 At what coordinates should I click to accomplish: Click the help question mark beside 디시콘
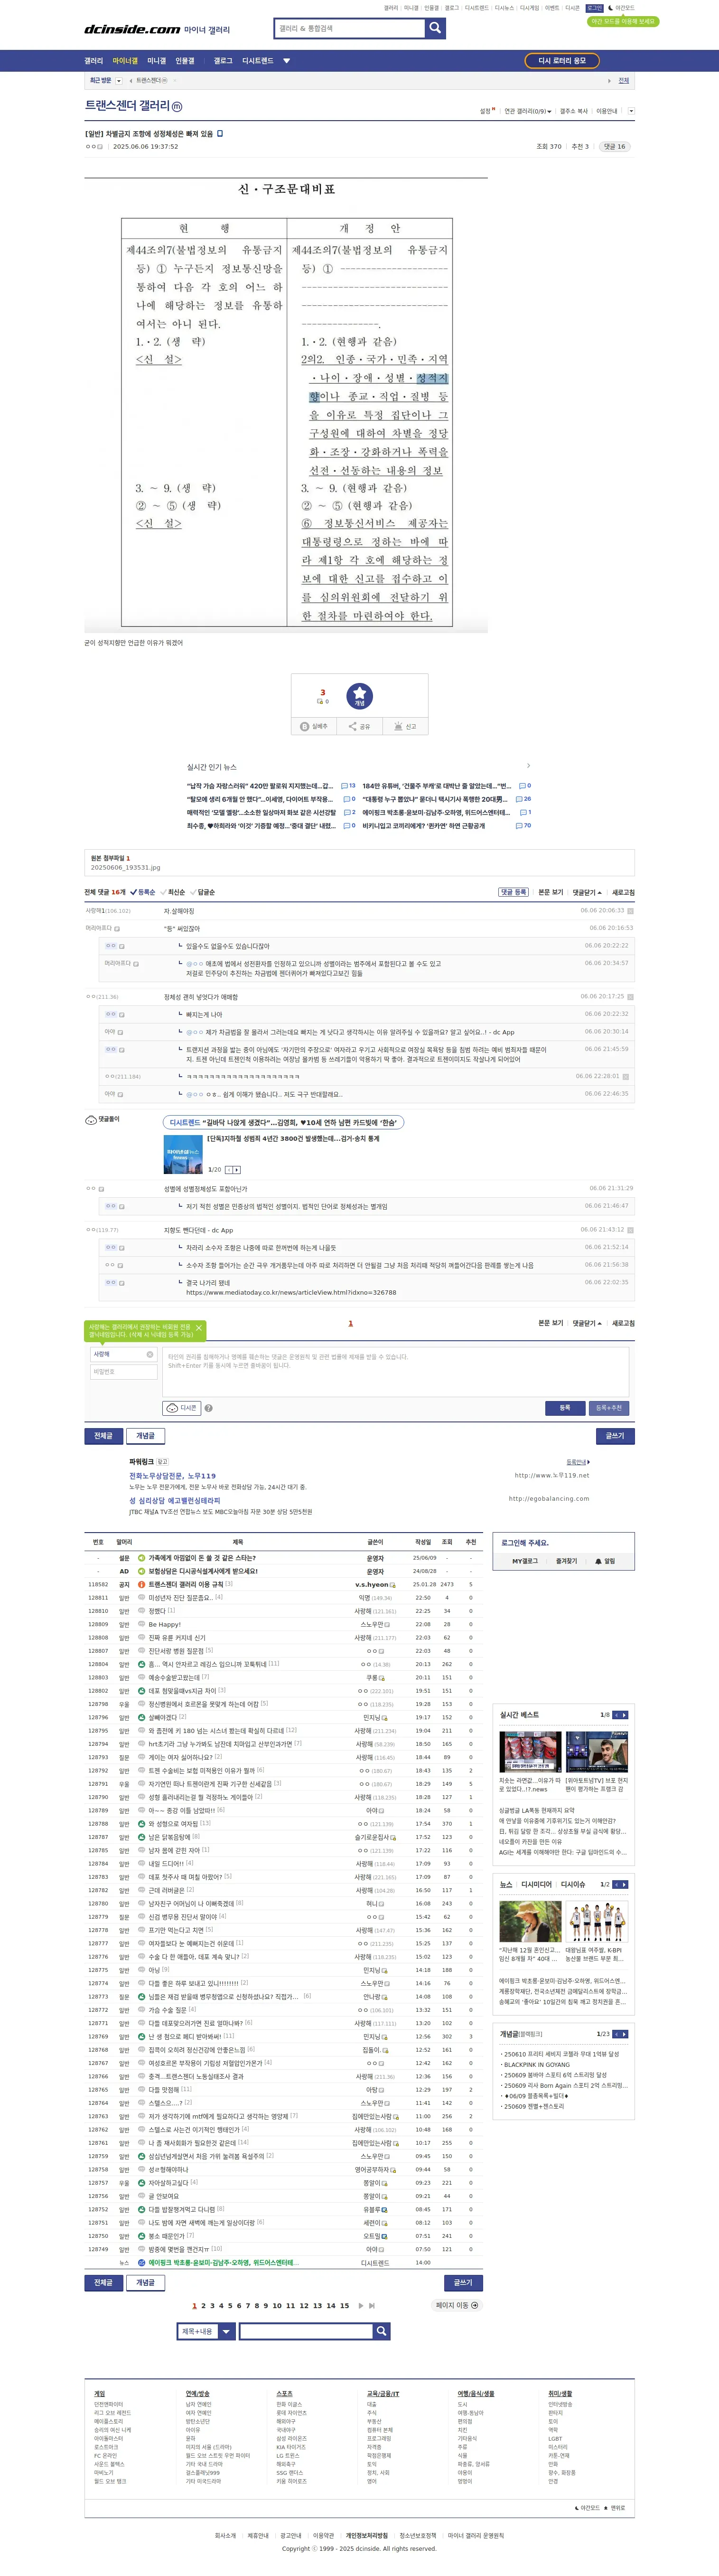coord(209,1408)
